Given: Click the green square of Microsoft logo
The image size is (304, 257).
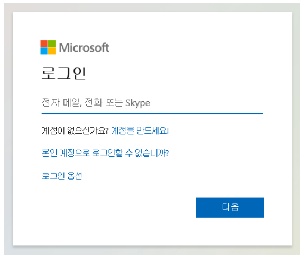Looking at the screenshot, I should [x=52, y=44].
